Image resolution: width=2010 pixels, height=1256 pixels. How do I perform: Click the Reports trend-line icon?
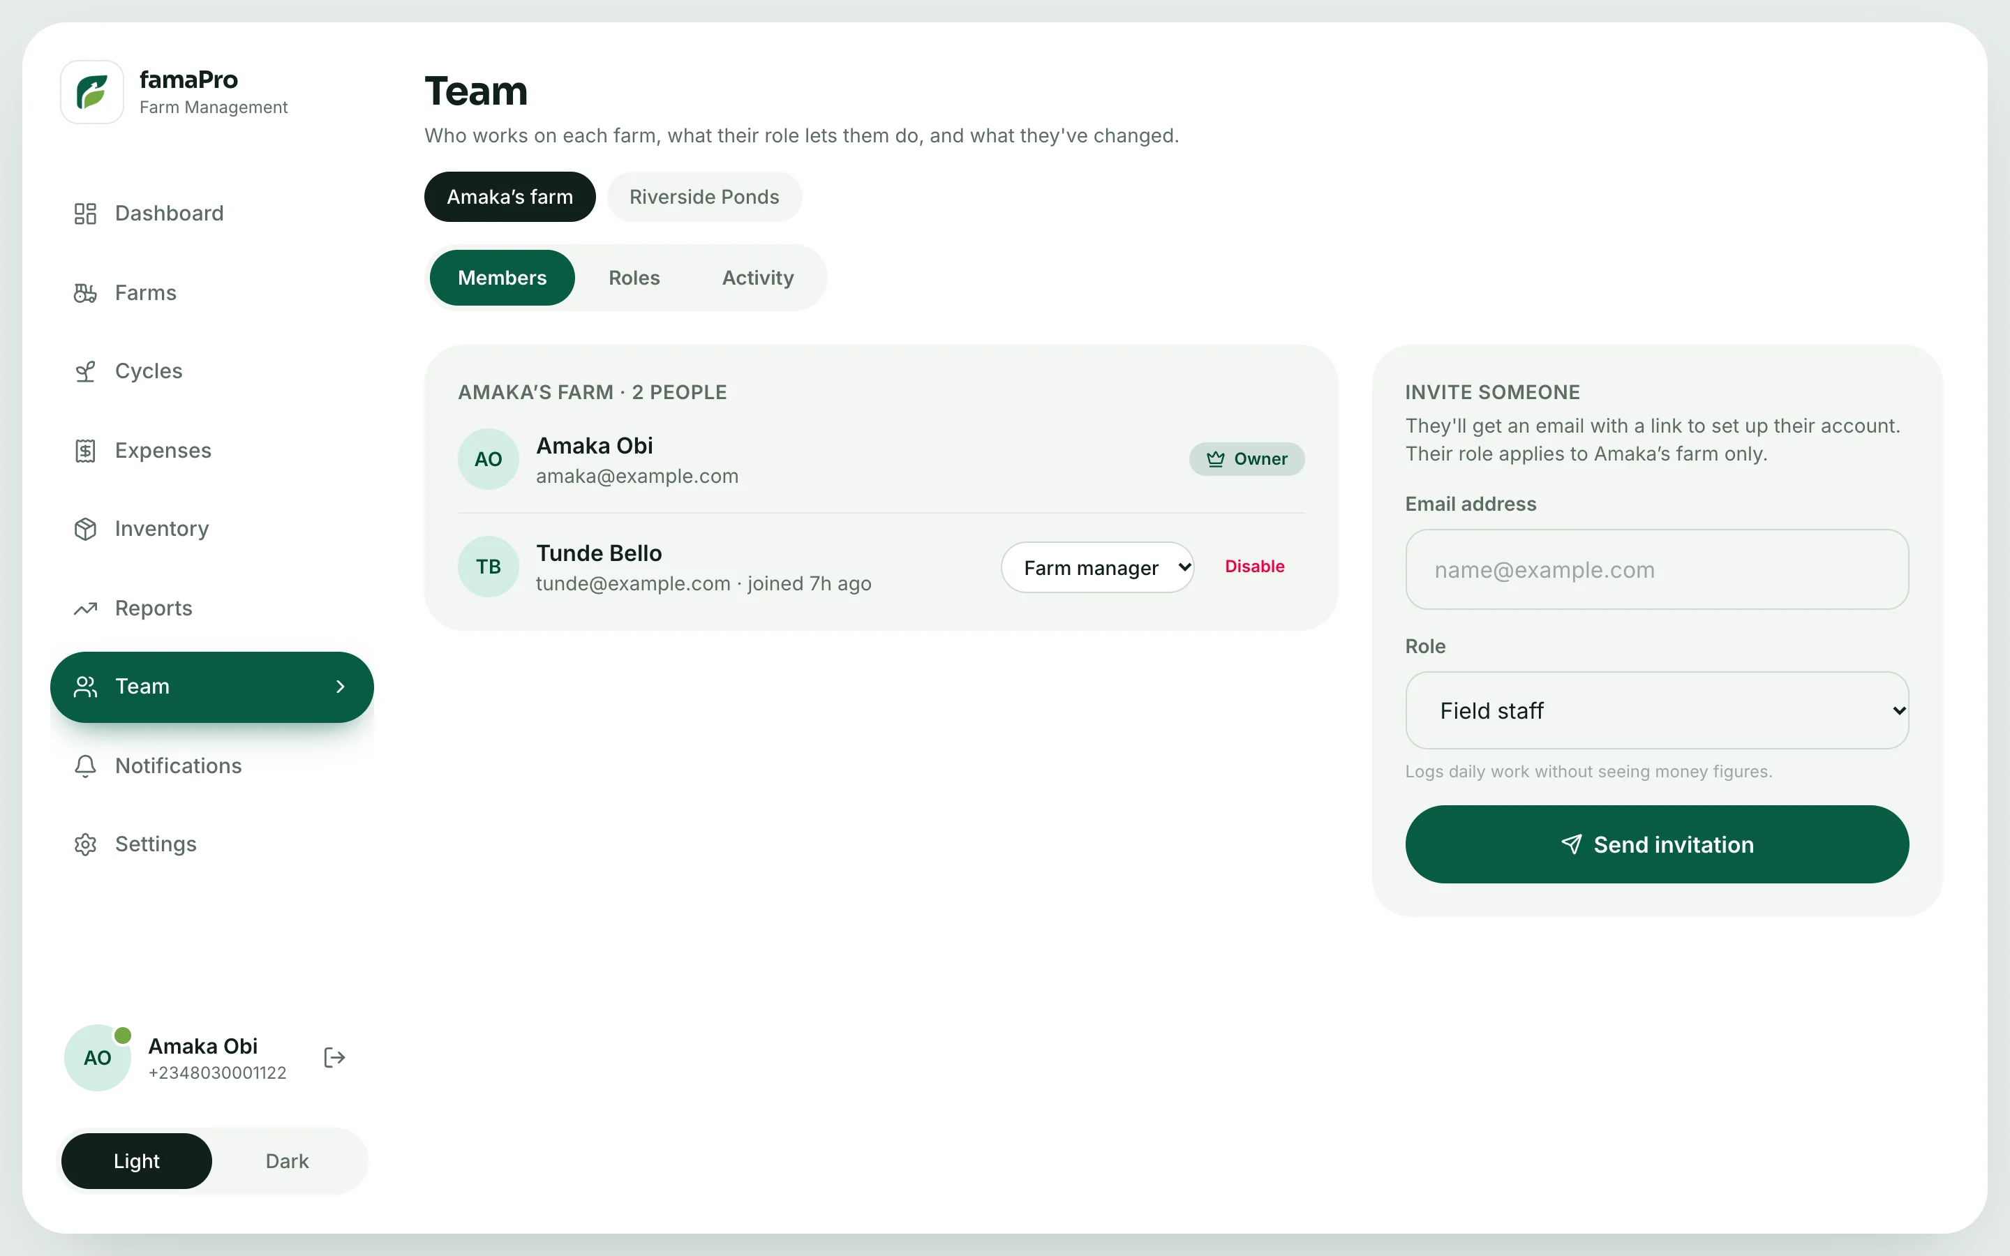click(86, 609)
